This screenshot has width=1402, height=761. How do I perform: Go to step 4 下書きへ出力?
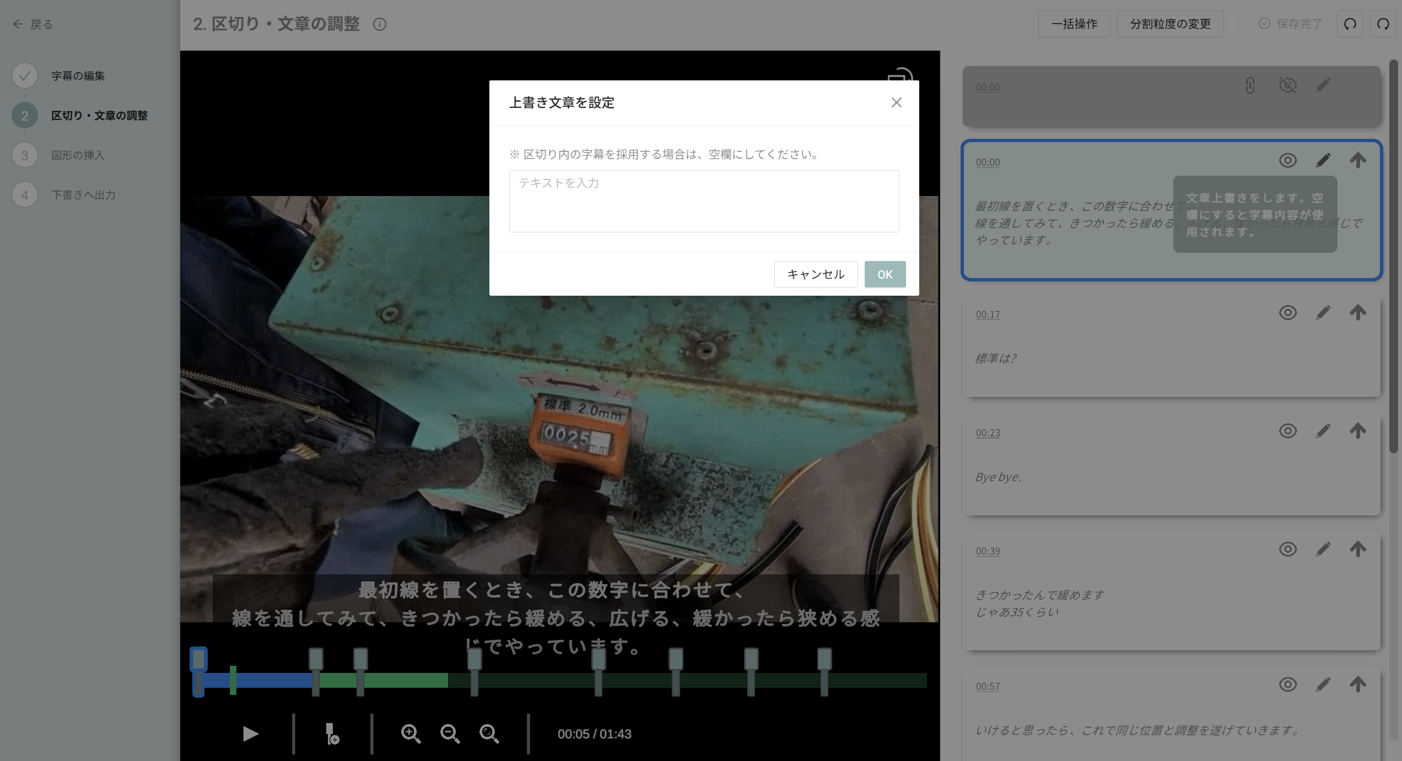pos(83,195)
